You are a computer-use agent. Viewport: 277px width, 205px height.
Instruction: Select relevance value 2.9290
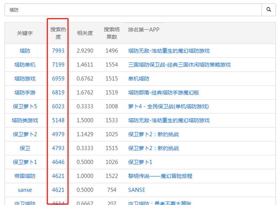(85, 51)
